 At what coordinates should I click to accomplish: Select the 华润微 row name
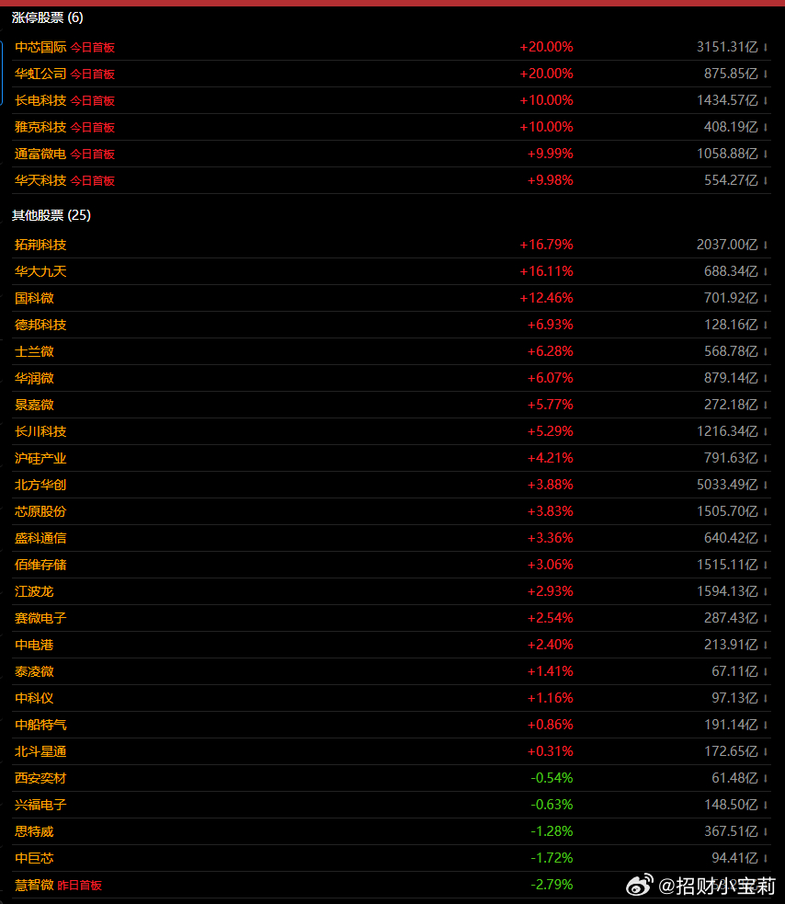(x=34, y=378)
